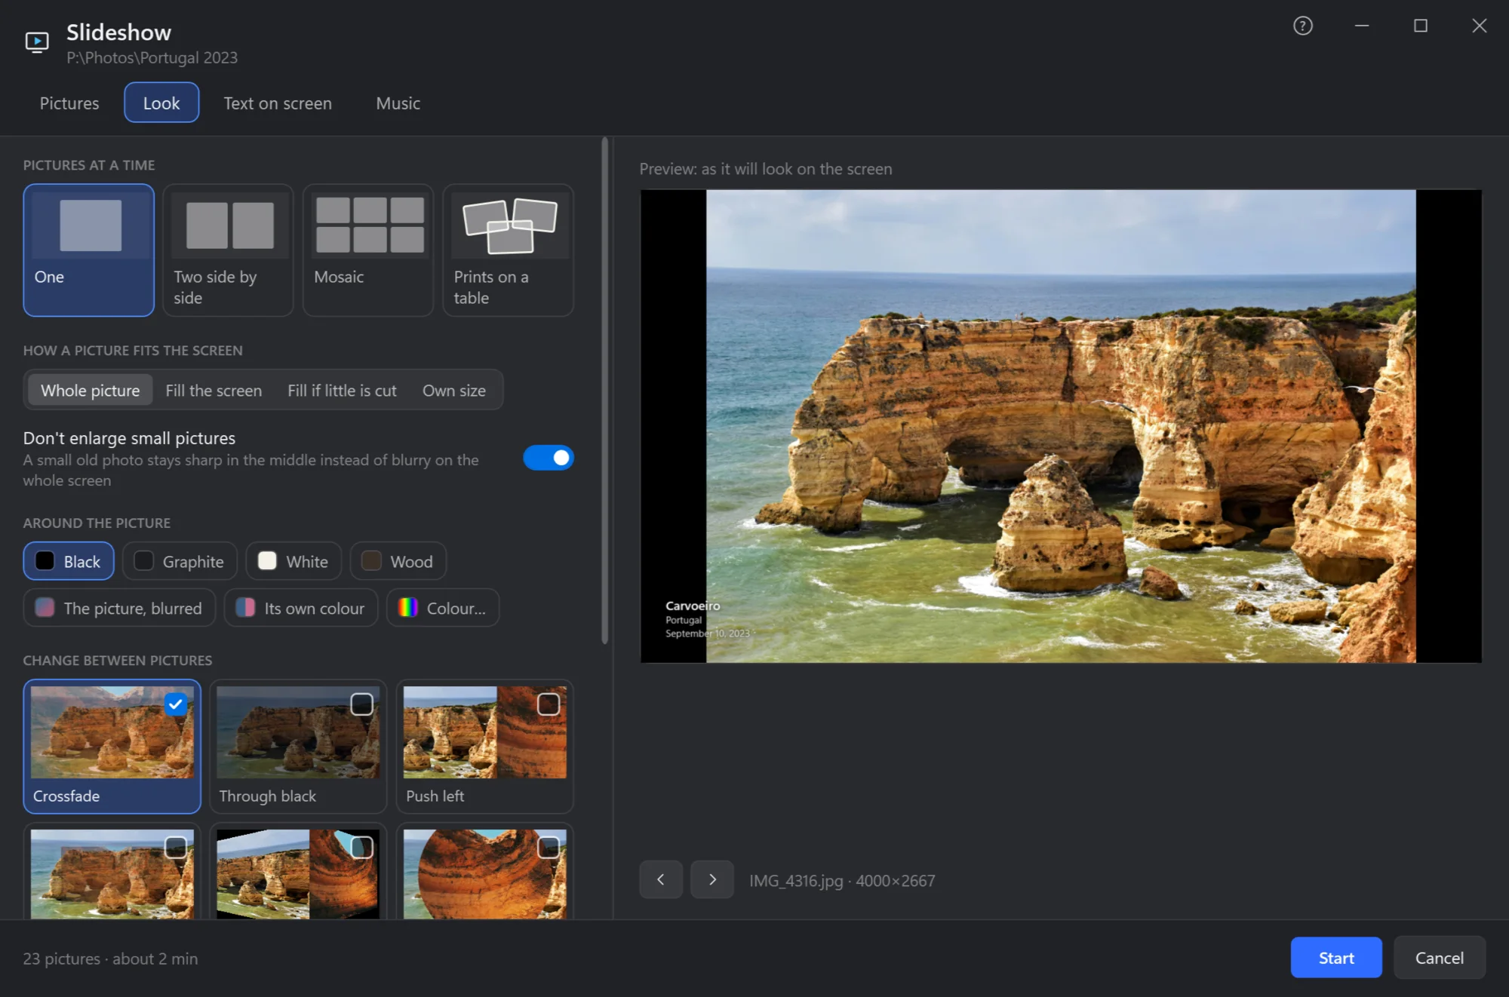
Task: Click the Push left transition thumbnail
Action: tap(485, 732)
